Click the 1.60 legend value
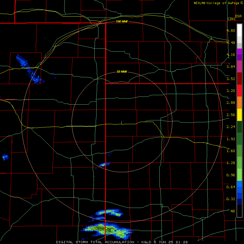Viewport: 244px width, 244px height. [231, 151]
